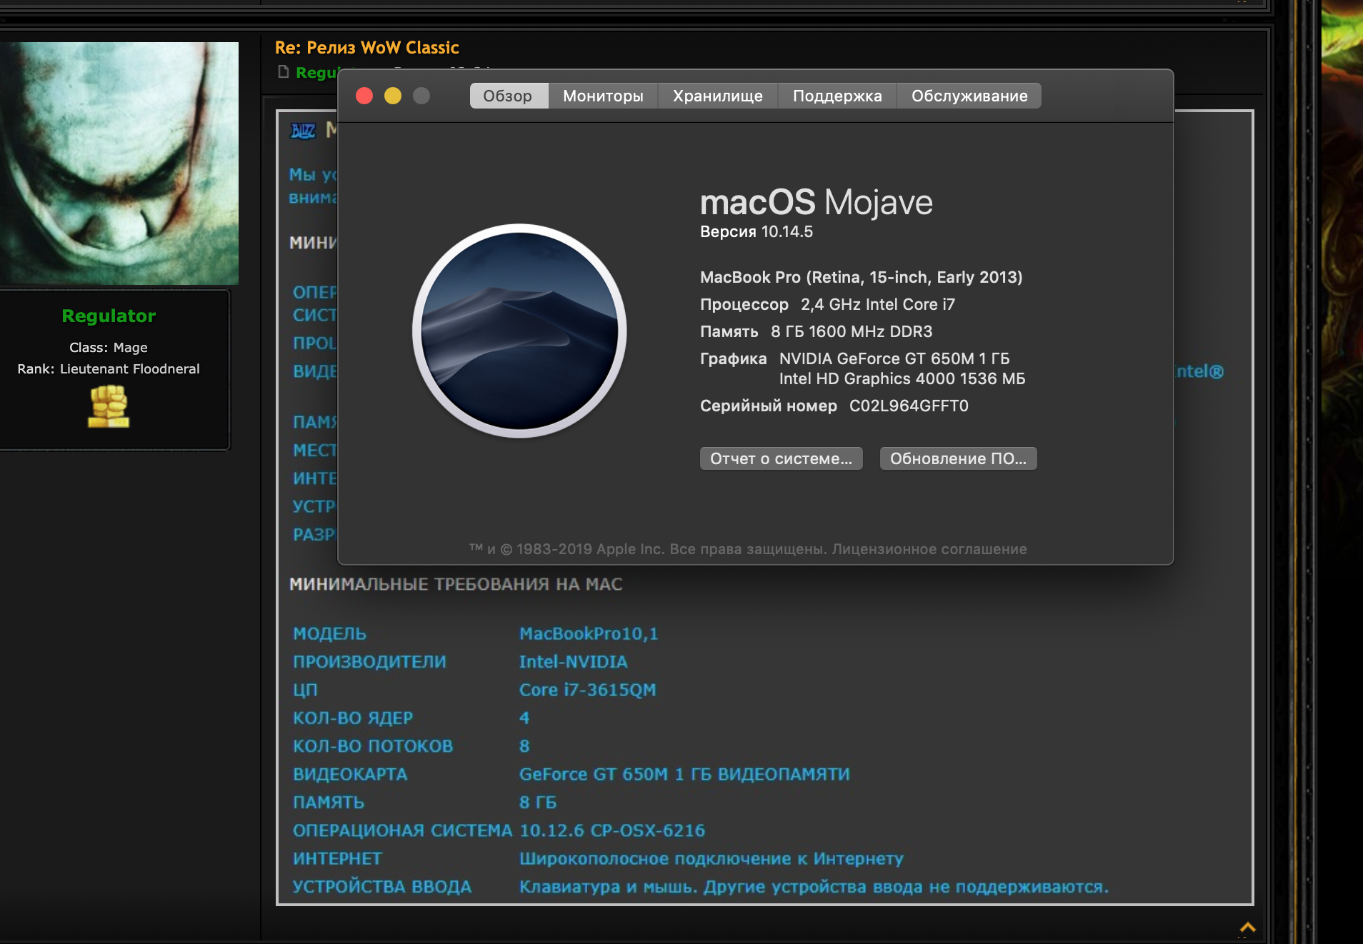The image size is (1363, 944).
Task: Click the Regulator username under the avatar
Action: pyautogui.click(x=109, y=316)
